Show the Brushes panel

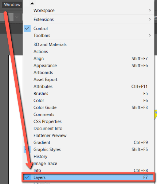(x=41, y=94)
